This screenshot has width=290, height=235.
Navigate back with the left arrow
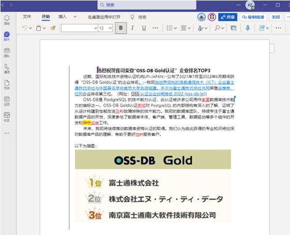pyautogui.click(x=3, y=5)
